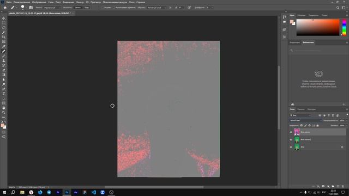The image size is (349, 196).
Task: Open the 'Файл' menu
Action: (9, 2)
